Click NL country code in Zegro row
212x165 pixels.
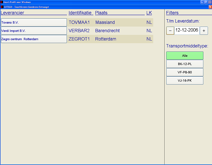(x=149, y=39)
